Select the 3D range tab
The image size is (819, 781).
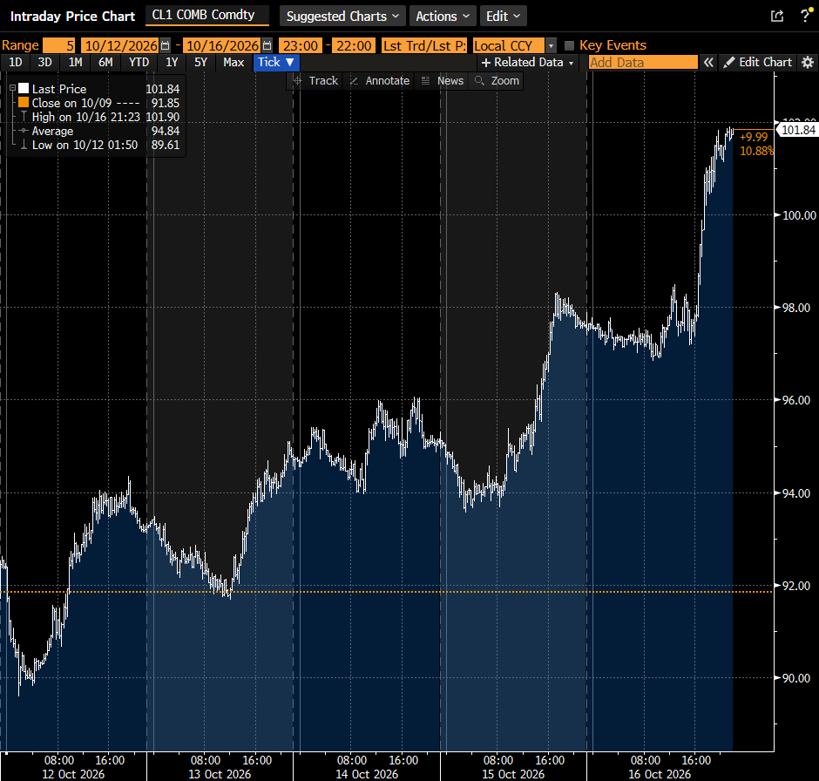coord(45,63)
